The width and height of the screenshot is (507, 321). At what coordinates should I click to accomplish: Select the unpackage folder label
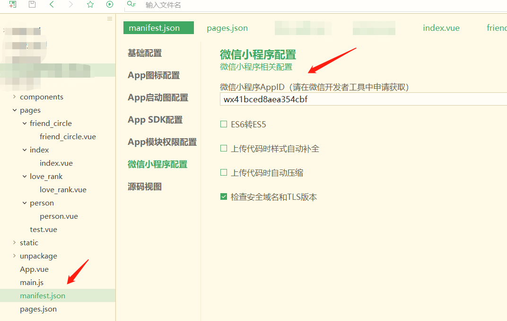[x=38, y=256]
